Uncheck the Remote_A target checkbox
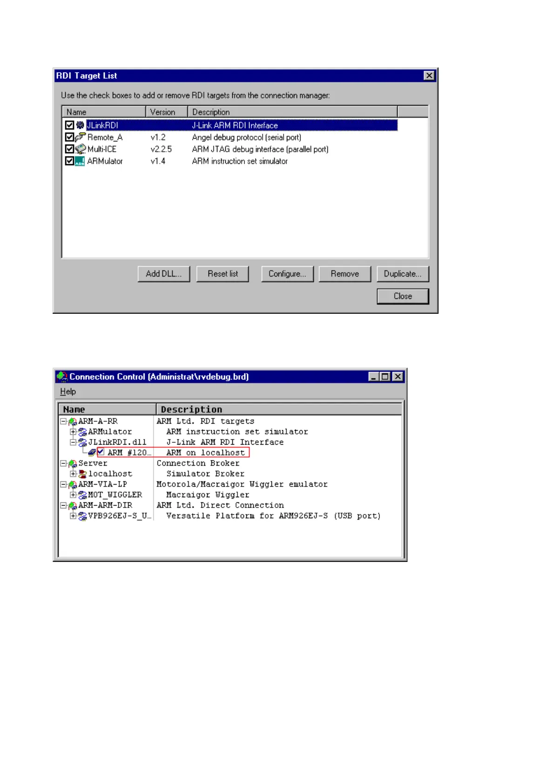This screenshot has width=554, height=784. (70, 137)
